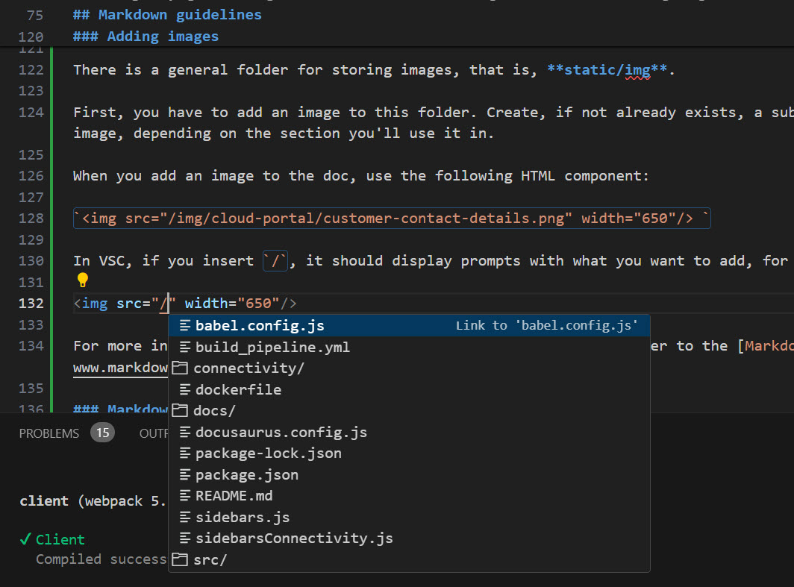Click the green 'Client' status in terminal

(x=60, y=539)
